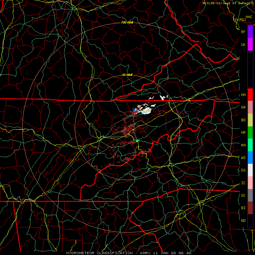Click the 'NEXLAB-College of DuPage' credit text
Image resolution: width=255 pixels, height=255 pixels.
226,3
